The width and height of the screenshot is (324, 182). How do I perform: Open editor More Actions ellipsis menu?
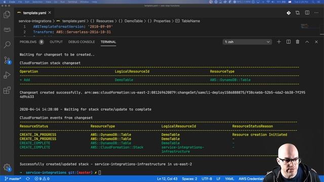click(316, 13)
